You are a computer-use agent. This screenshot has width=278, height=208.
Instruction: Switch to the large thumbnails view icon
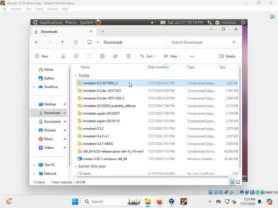(238, 182)
